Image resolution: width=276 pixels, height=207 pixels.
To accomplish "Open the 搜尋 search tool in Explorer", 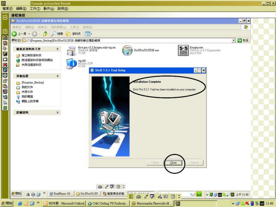I will 57,34.
